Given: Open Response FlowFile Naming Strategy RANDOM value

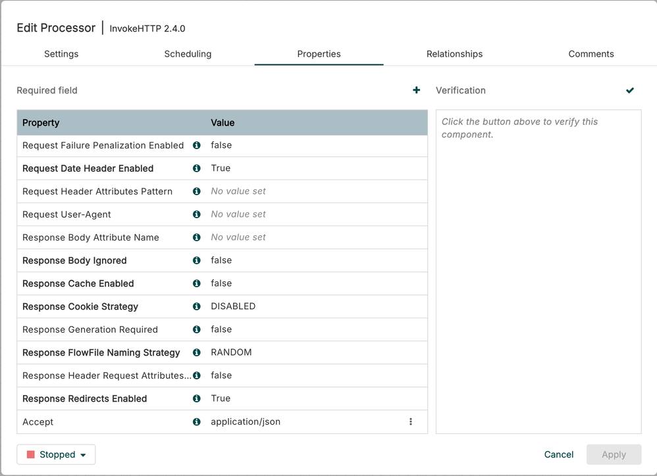Looking at the screenshot, I should 231,352.
